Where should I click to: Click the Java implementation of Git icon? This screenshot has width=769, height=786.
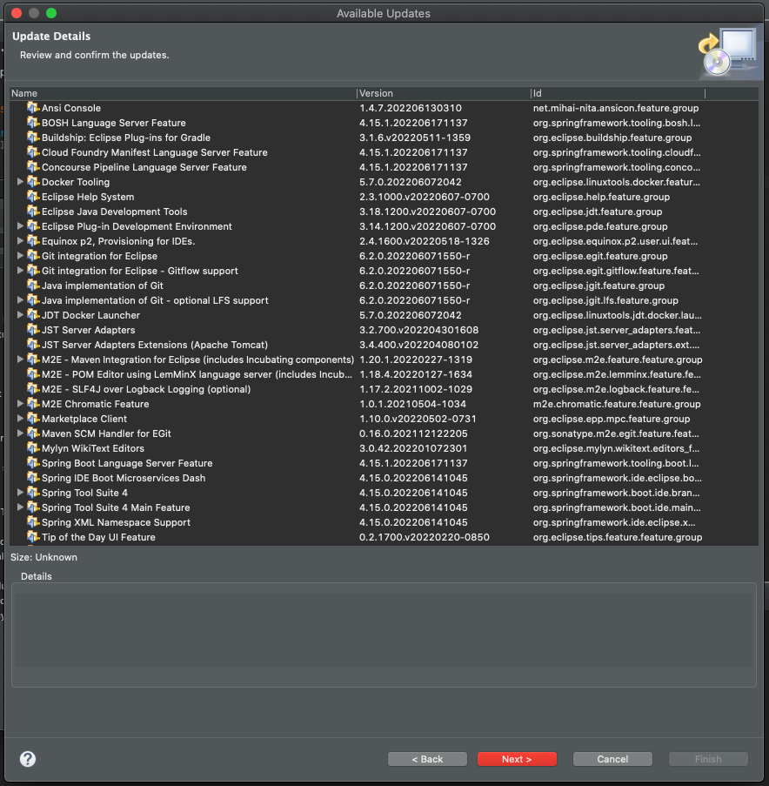pyautogui.click(x=33, y=286)
